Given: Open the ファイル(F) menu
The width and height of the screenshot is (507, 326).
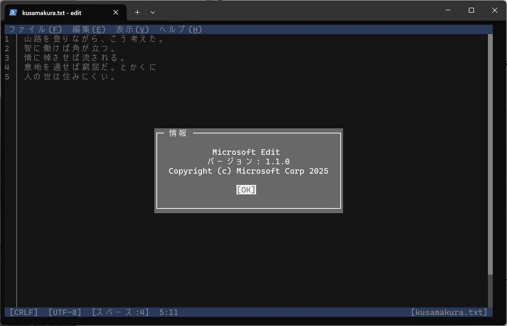Looking at the screenshot, I should coord(35,30).
